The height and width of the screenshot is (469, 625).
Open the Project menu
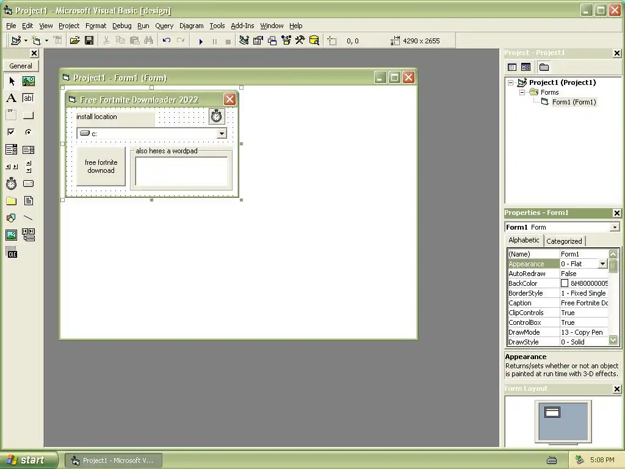69,26
